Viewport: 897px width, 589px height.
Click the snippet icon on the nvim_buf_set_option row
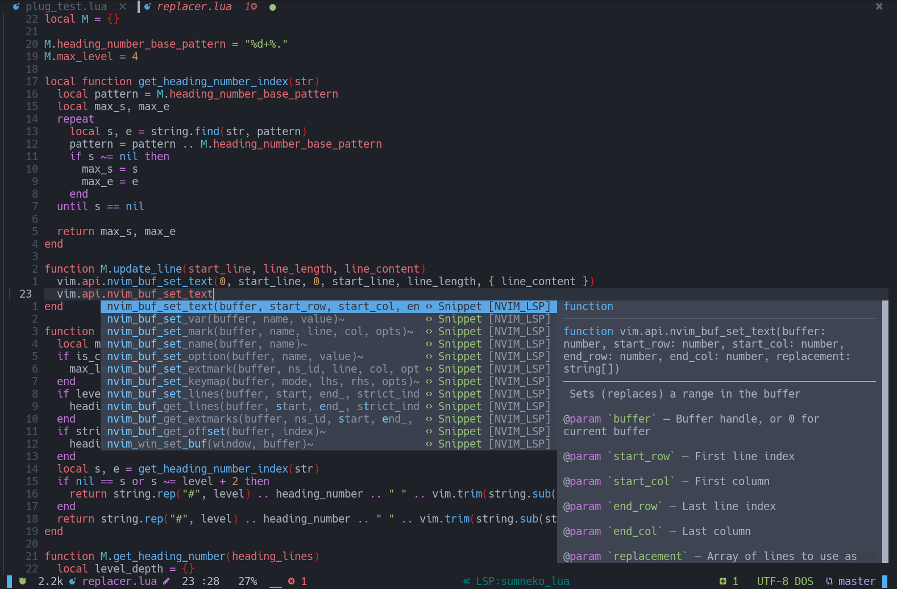429,357
